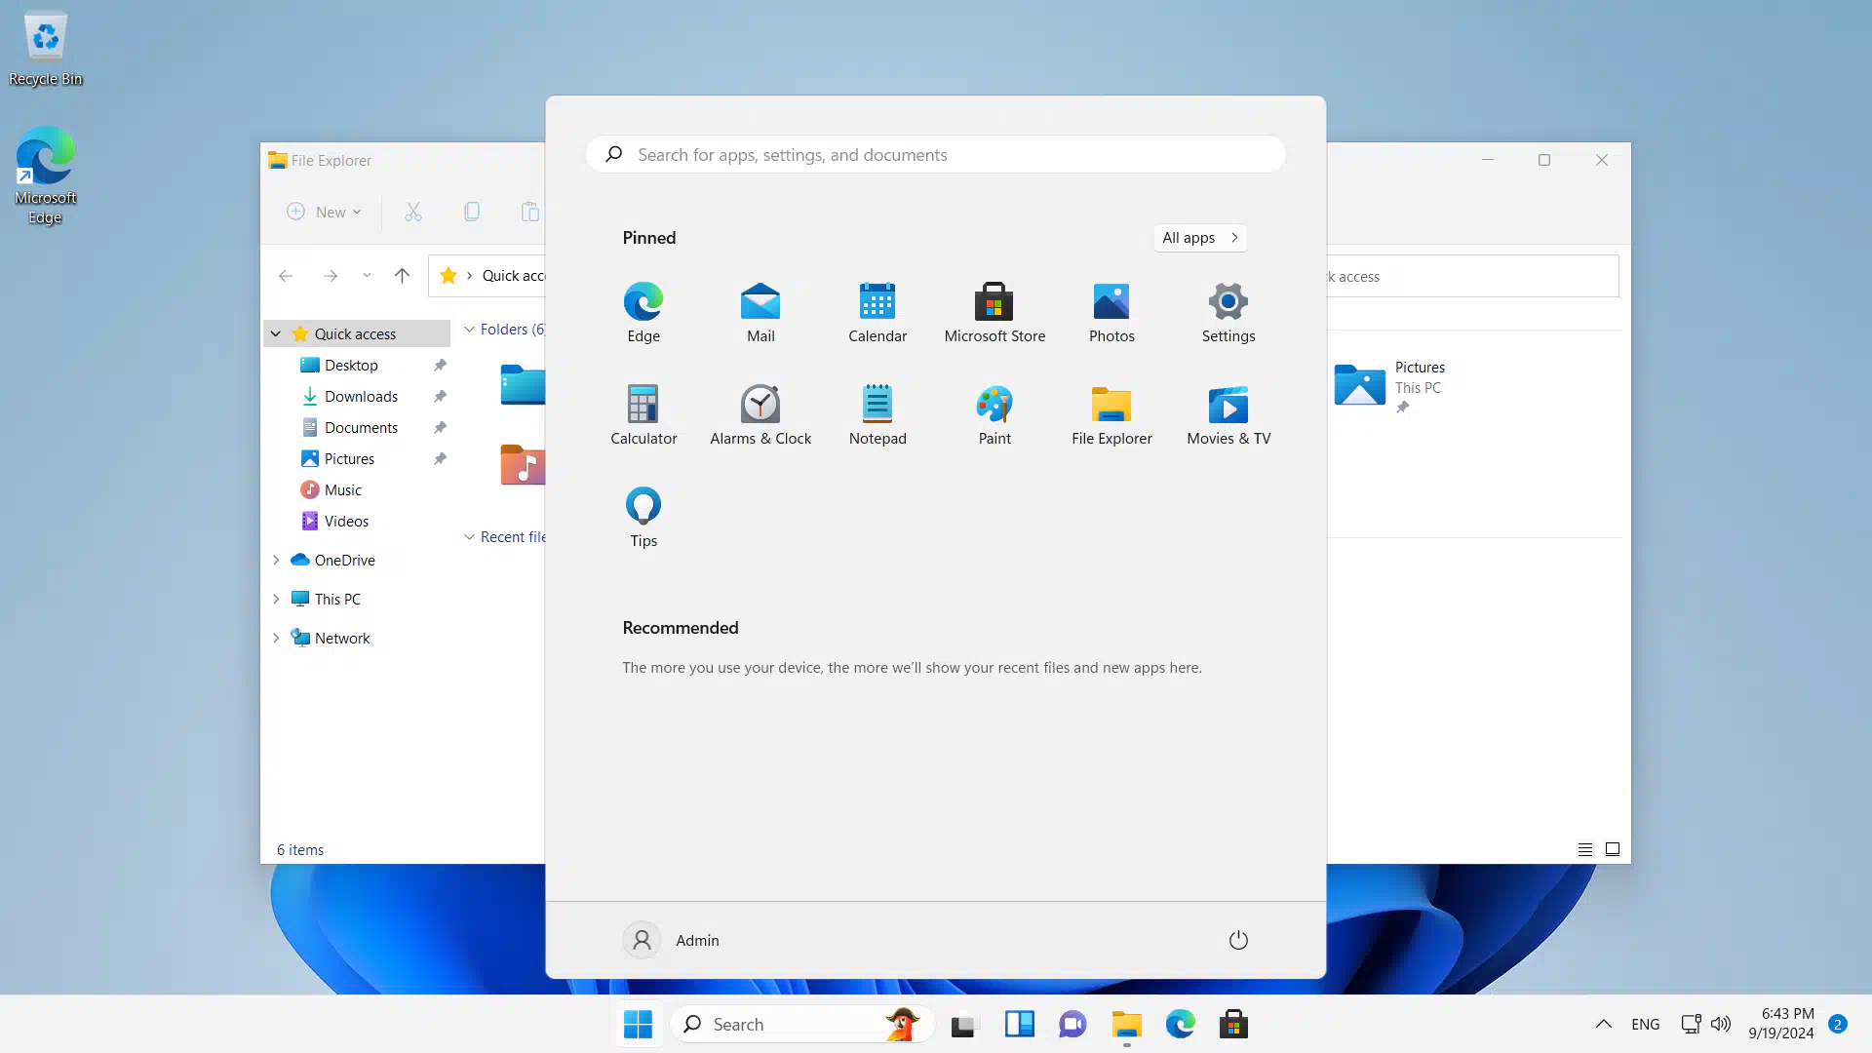Click the Paste icon in File Explorer

530,212
